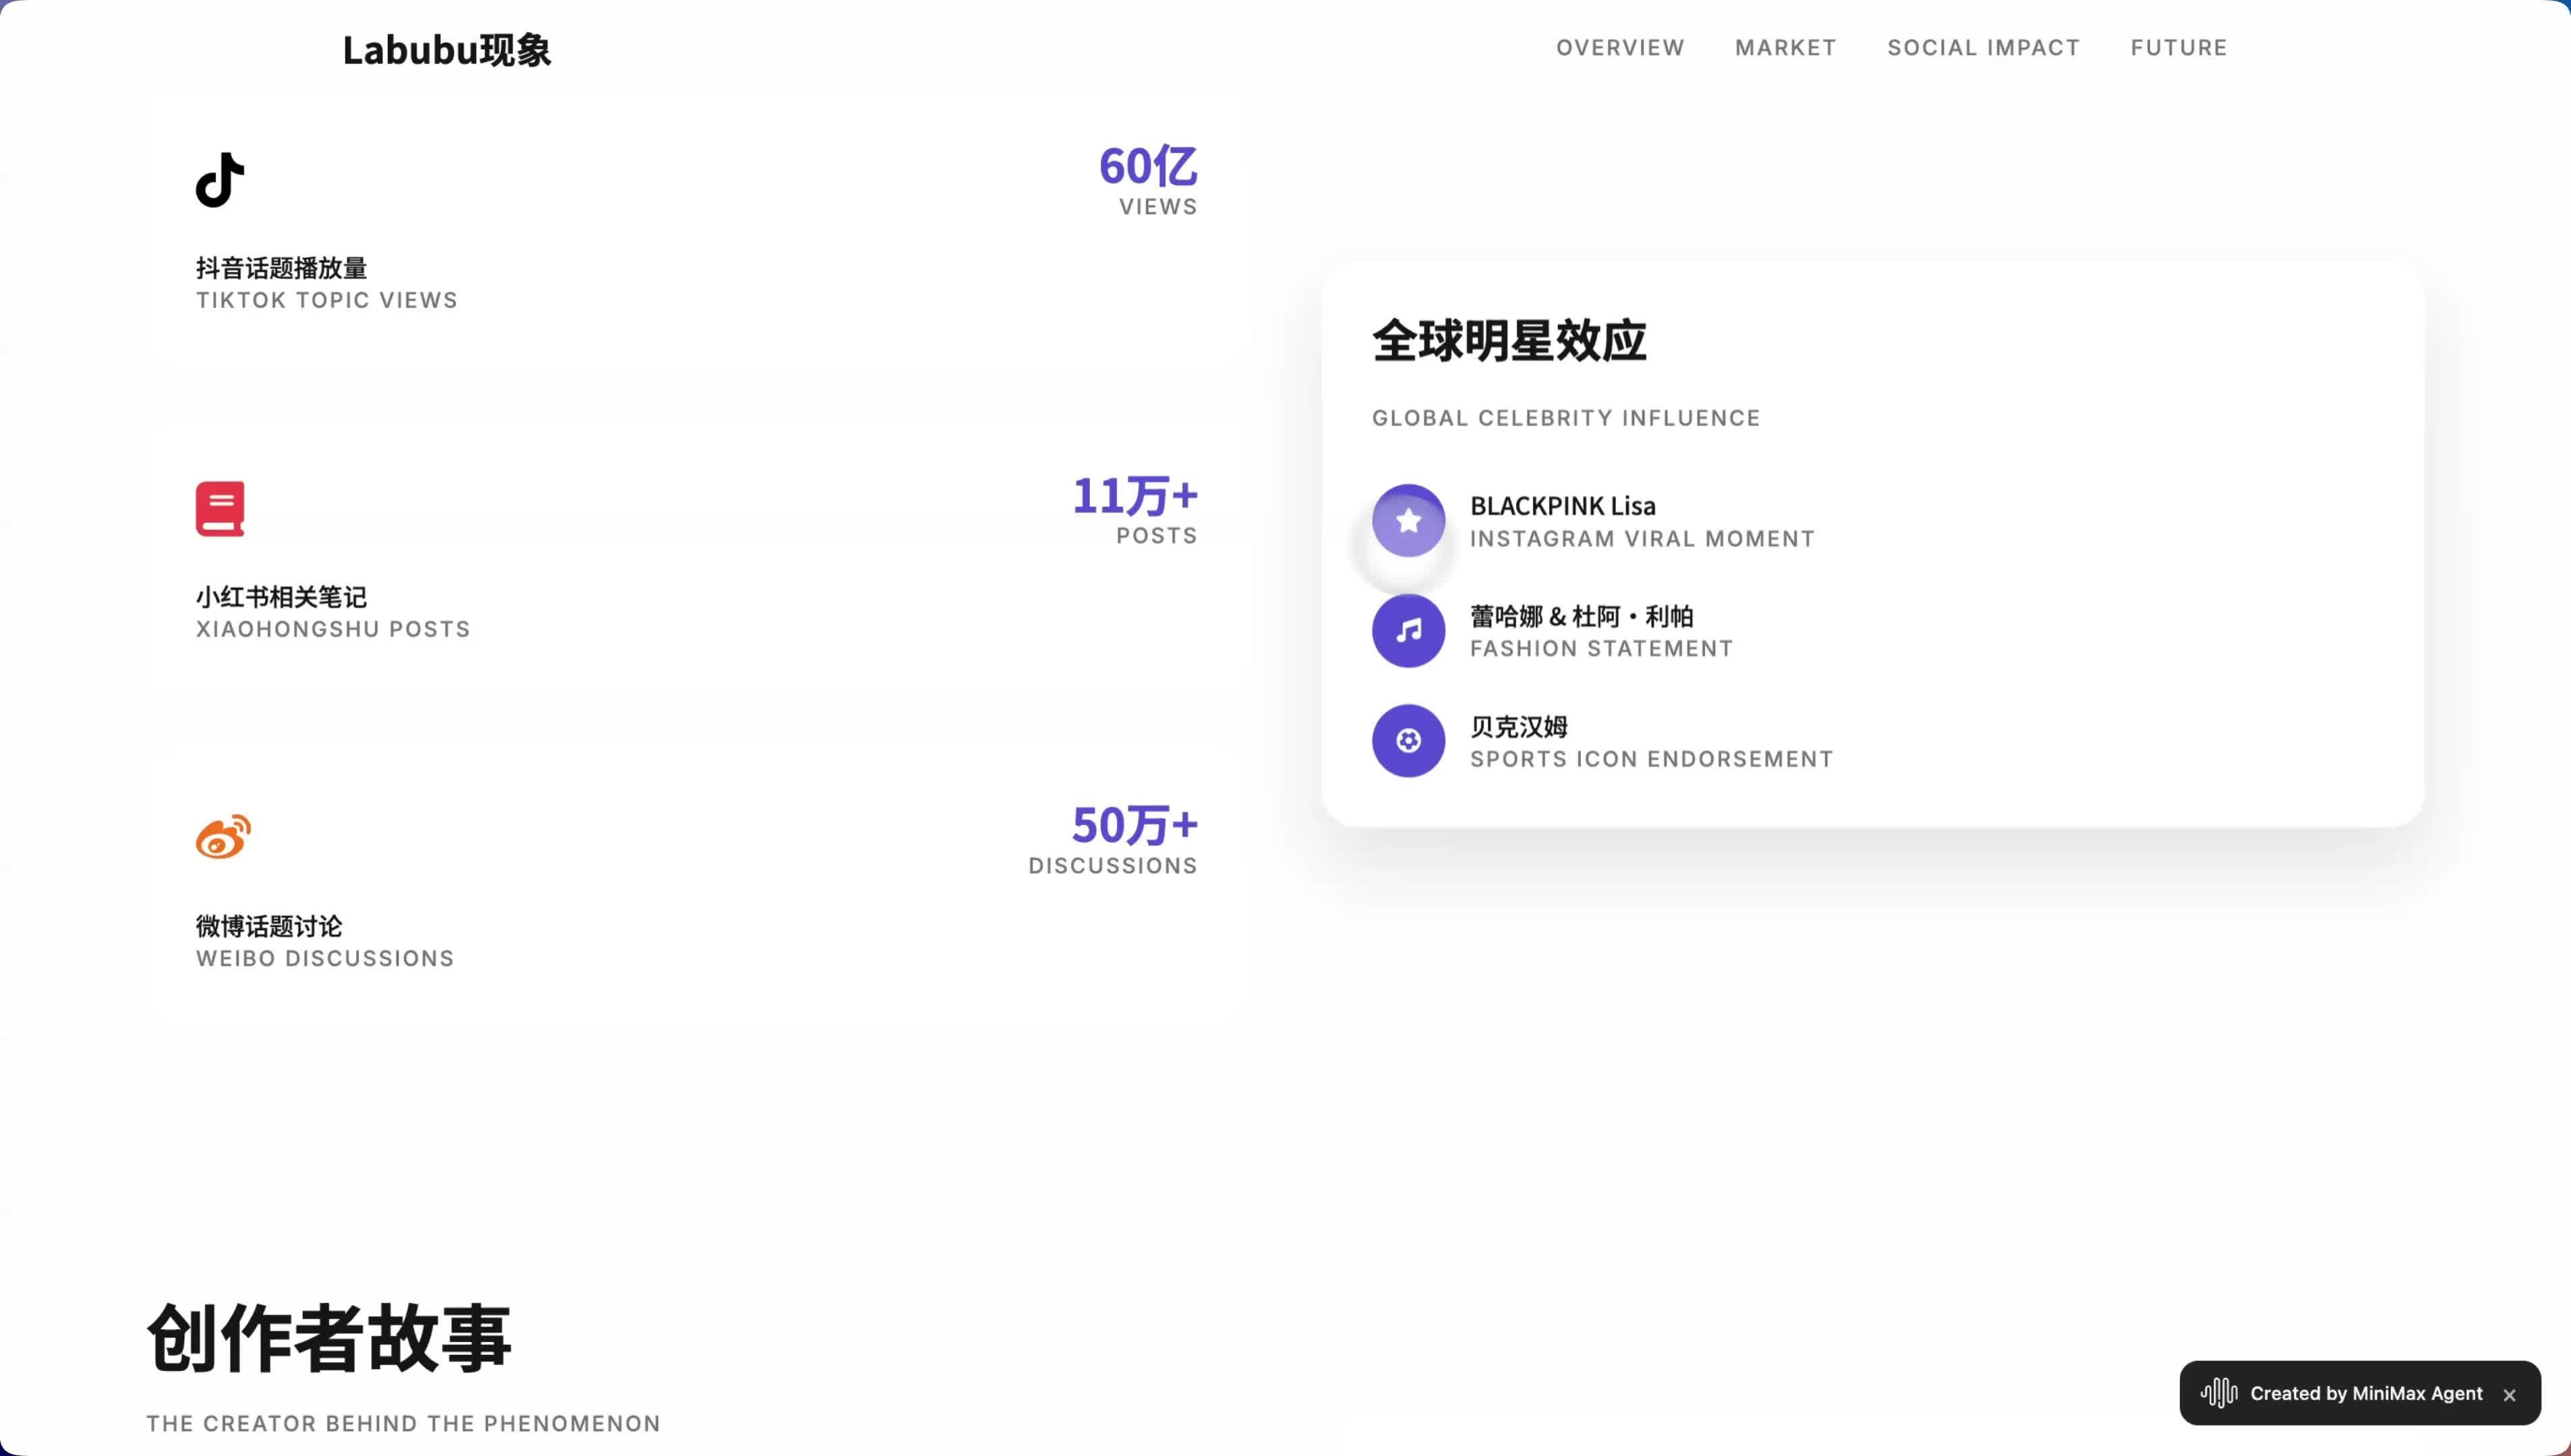Jump to the Future section
The width and height of the screenshot is (2571, 1456).
(2178, 48)
